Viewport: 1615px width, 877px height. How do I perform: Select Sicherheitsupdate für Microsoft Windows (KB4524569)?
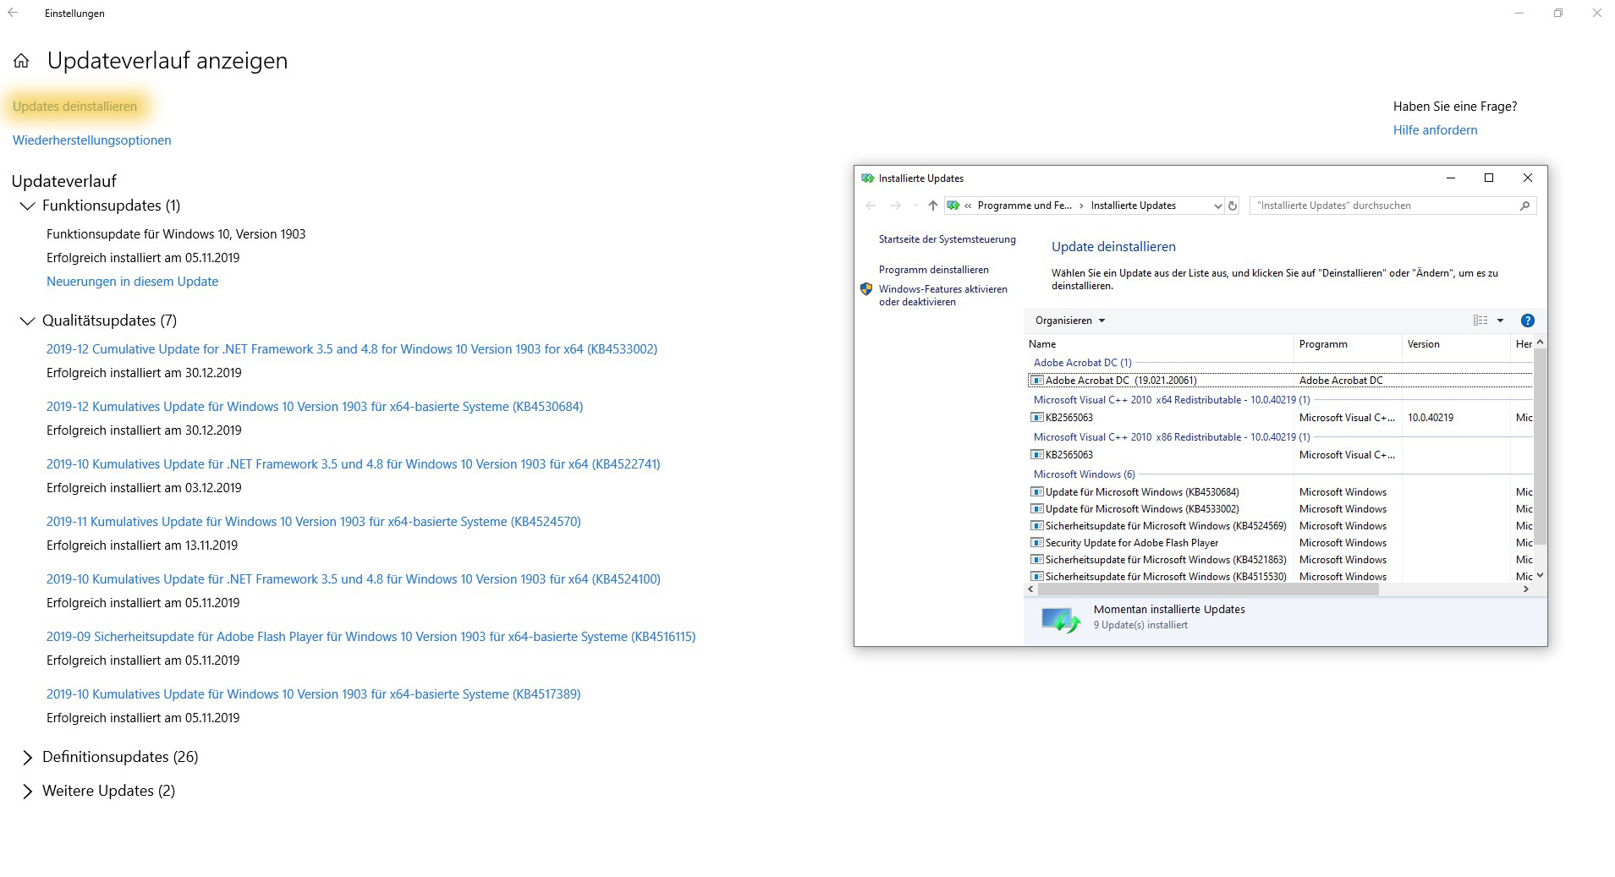tap(1165, 526)
